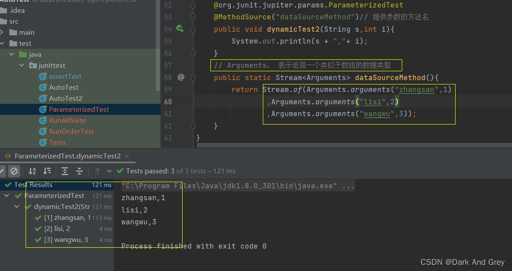The height and width of the screenshot is (271, 512).
Task: Click console output line zhangsan,1
Action: (143, 198)
